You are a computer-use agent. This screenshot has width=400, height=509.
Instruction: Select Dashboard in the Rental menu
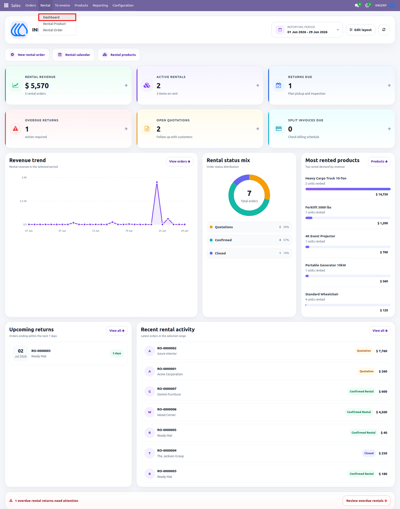[57, 17]
